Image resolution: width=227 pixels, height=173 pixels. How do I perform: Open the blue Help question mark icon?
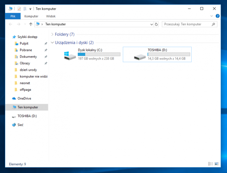pyautogui.click(x=217, y=16)
